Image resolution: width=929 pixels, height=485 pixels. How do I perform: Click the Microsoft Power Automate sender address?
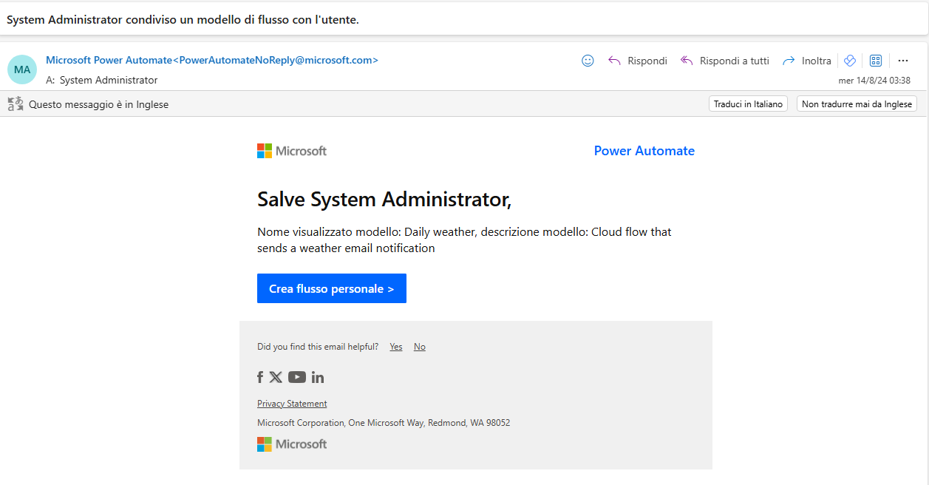[212, 61]
